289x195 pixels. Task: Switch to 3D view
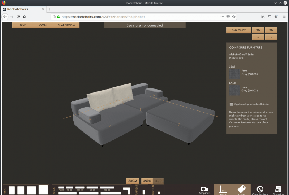pos(271,30)
